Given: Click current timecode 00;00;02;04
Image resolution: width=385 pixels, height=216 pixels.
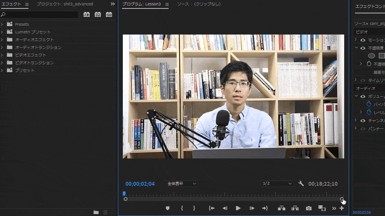Looking at the screenshot, I should click(140, 184).
